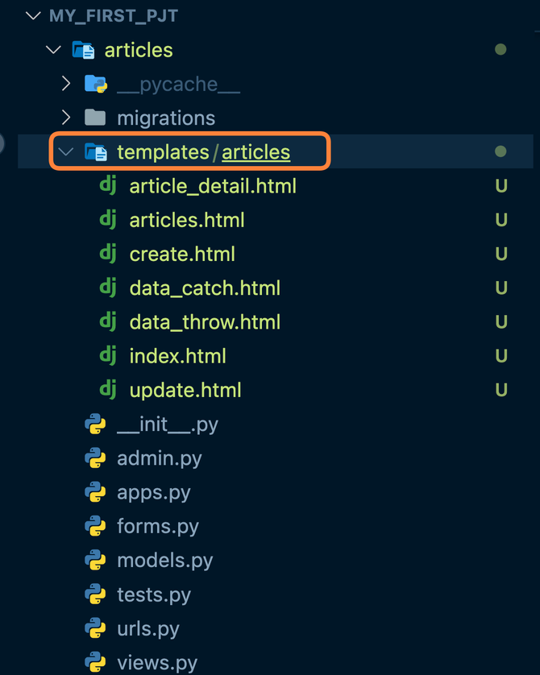540x675 pixels.
Task: Click the Python icon next to urls.py
Action: (95, 628)
